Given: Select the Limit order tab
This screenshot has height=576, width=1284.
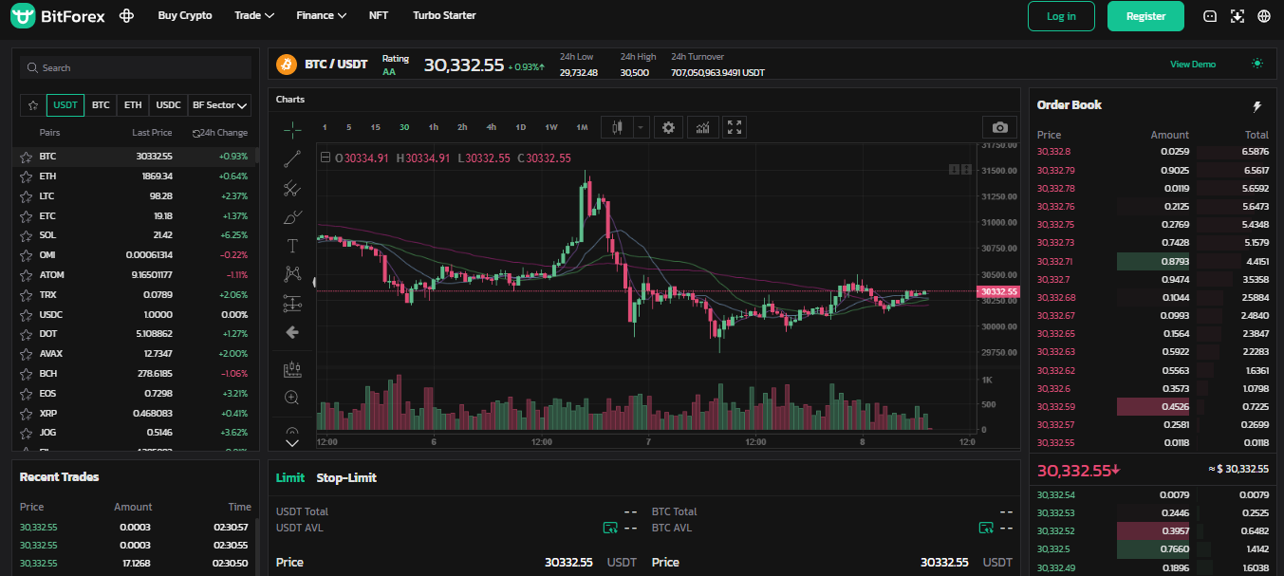Looking at the screenshot, I should click(290, 478).
